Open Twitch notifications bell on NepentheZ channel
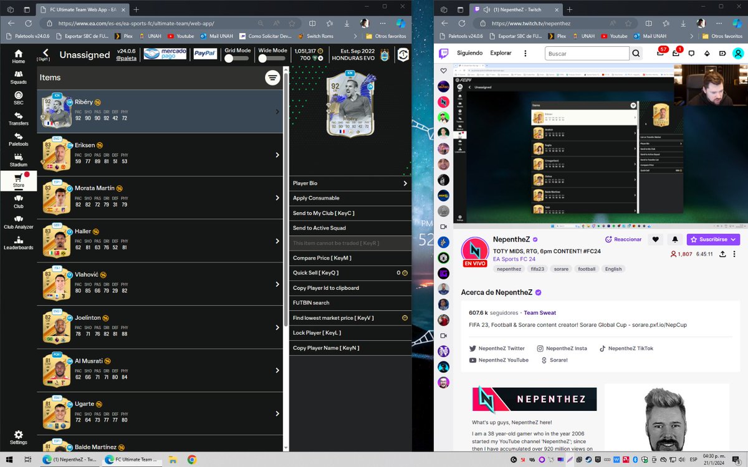 [674, 239]
